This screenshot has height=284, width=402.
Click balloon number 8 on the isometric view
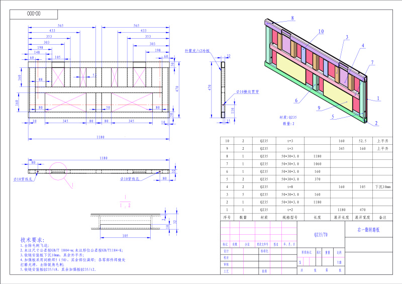click(x=292, y=18)
